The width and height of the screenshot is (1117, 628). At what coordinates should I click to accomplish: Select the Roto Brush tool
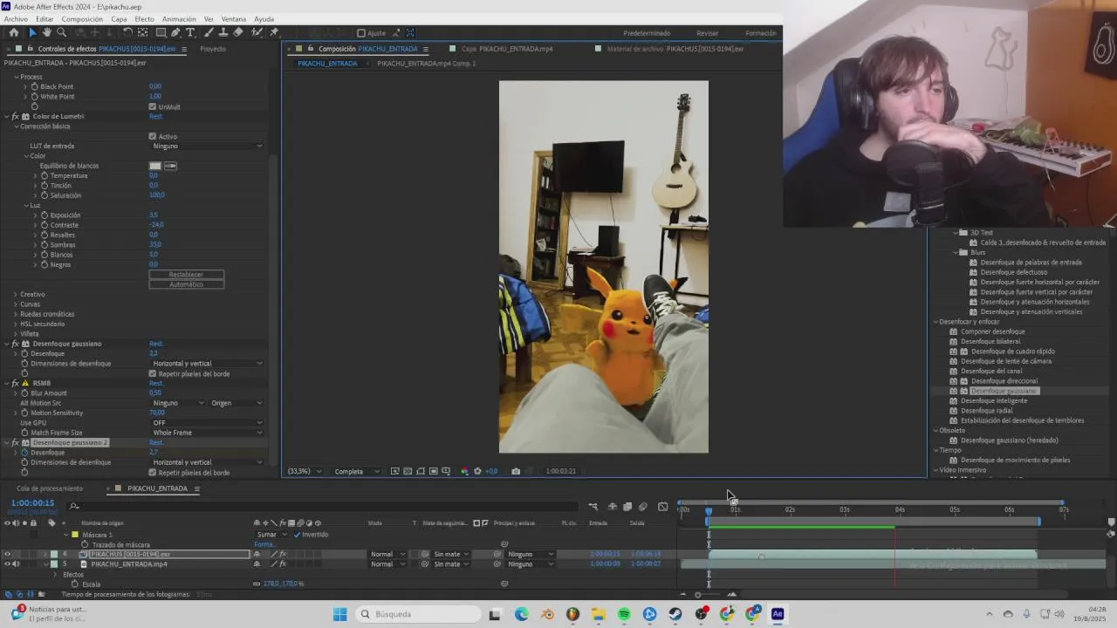pos(257,32)
